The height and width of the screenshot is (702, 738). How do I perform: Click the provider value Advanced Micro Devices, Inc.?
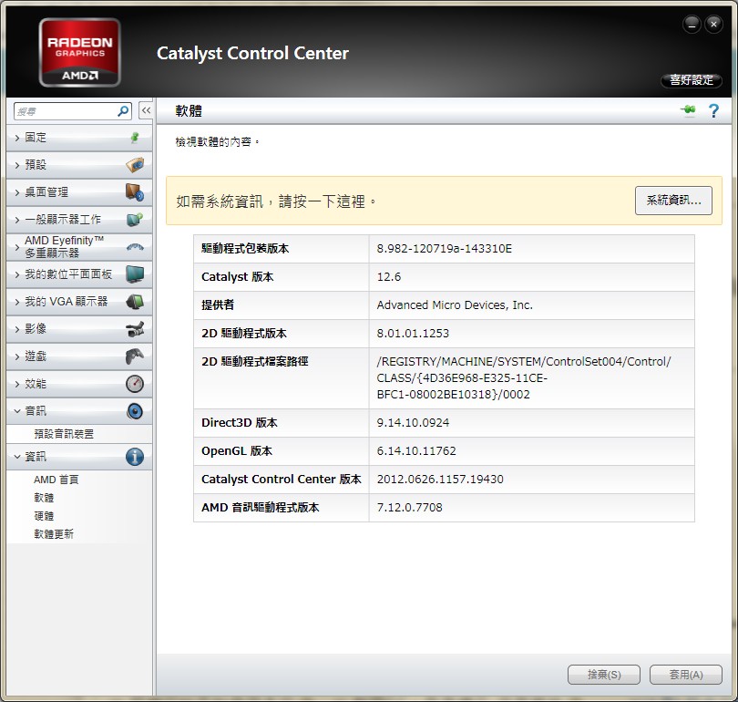coord(455,305)
